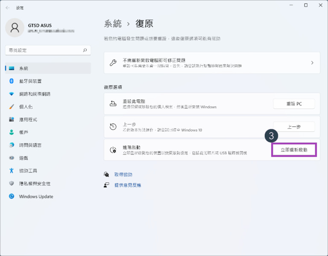
Task: Click the back arrow in the title bar
Action: click(8, 8)
